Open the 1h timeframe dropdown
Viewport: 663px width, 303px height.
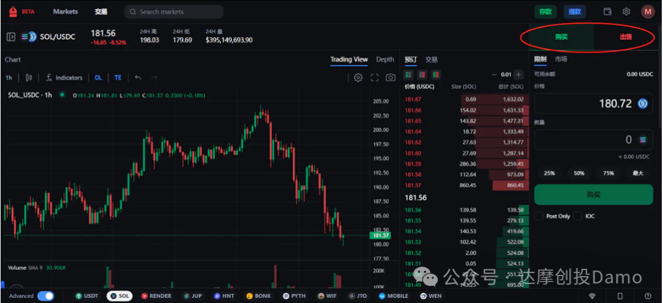[9, 78]
